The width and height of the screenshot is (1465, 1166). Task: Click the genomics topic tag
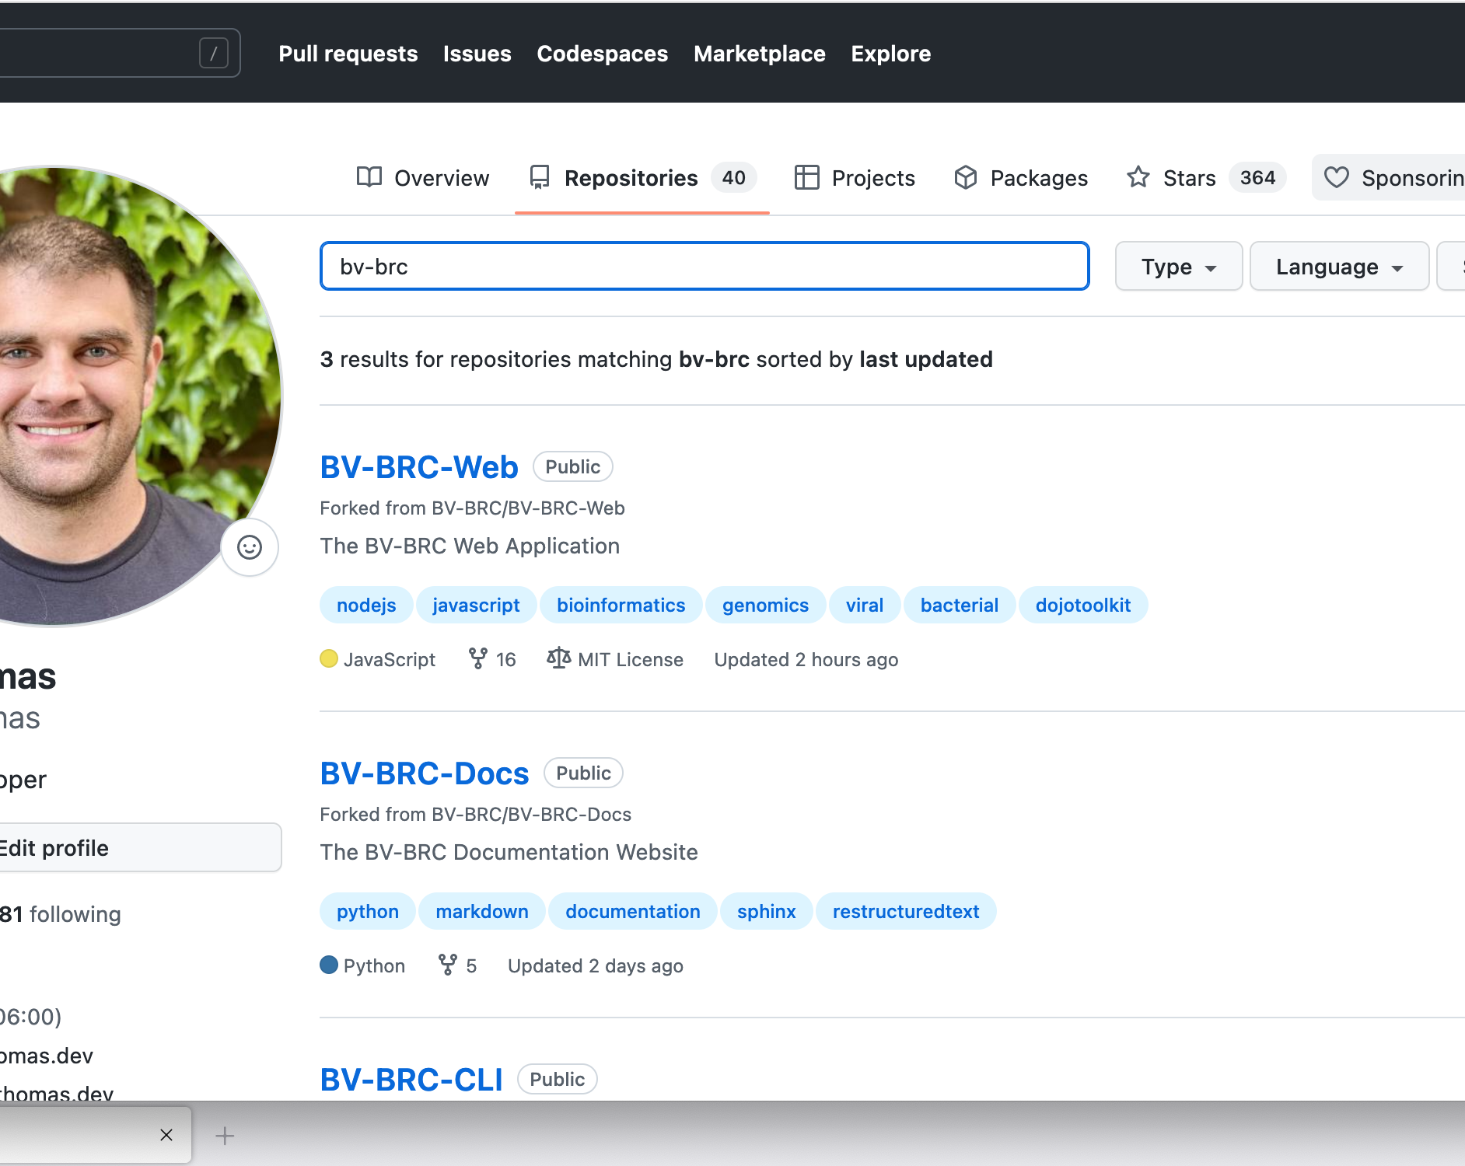pos(765,605)
